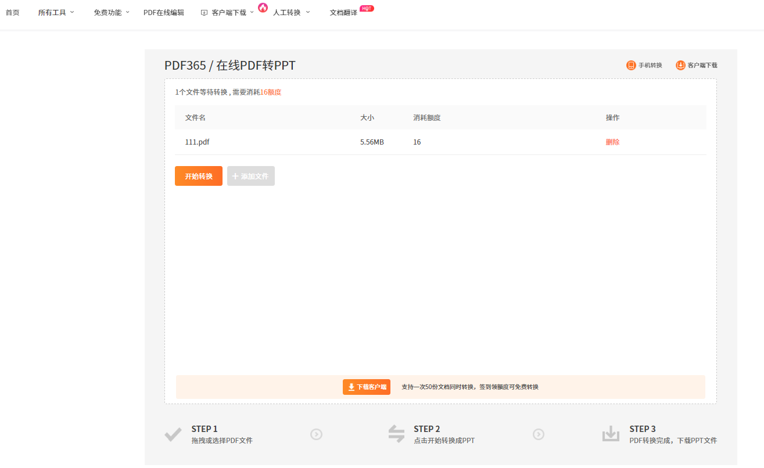The image size is (764, 468).
Task: Click the 消耗额度 column header
Action: pos(427,117)
